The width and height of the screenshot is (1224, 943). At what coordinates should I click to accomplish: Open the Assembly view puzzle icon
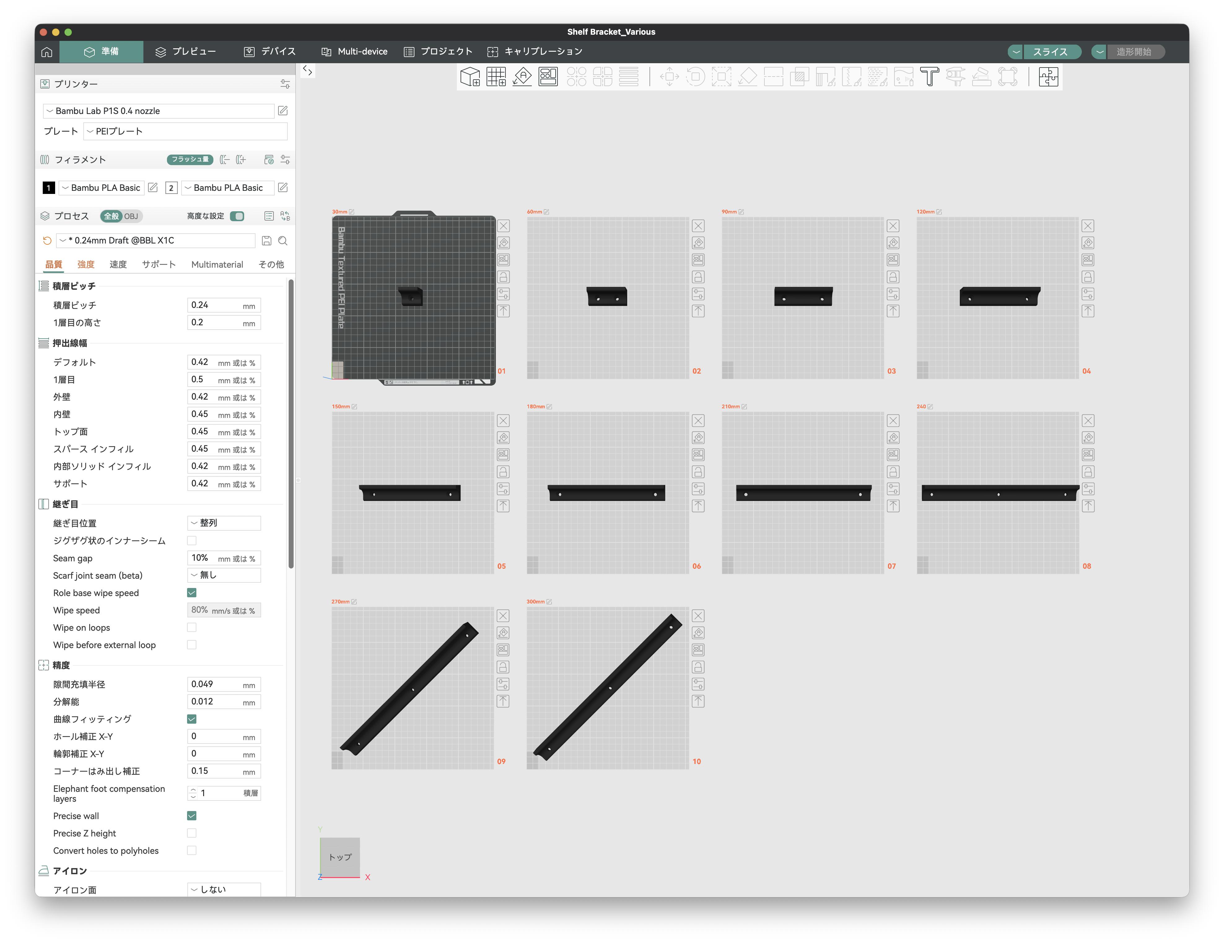tap(1048, 77)
